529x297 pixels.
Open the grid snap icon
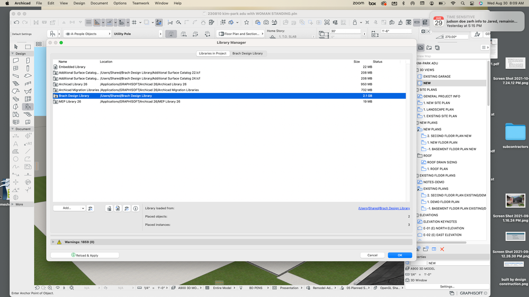tap(135, 22)
